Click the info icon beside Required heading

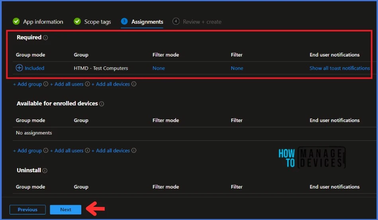pos(45,38)
